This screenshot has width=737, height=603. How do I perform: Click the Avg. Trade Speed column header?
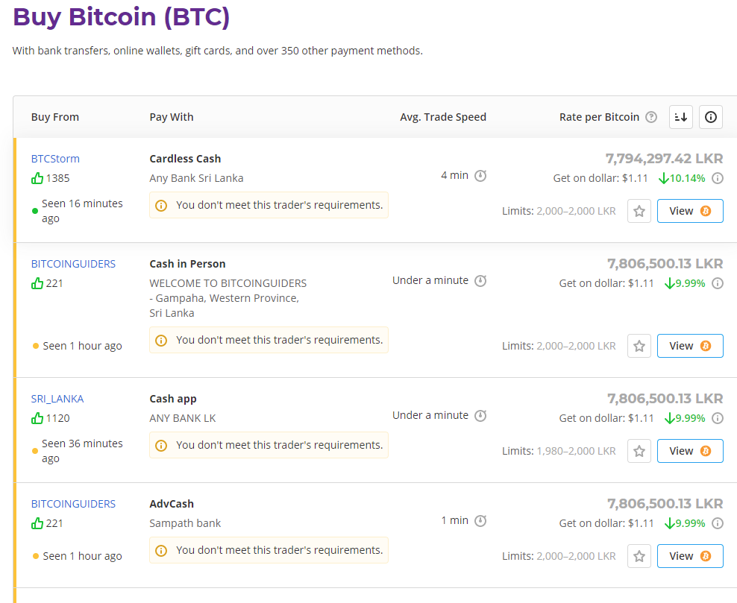443,117
